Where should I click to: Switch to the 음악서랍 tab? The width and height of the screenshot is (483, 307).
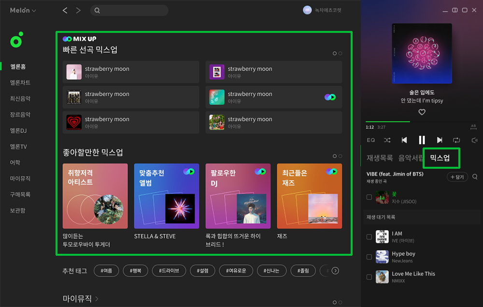411,158
